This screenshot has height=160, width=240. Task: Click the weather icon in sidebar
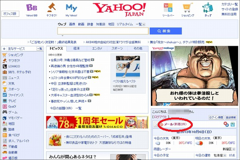tap(5, 83)
